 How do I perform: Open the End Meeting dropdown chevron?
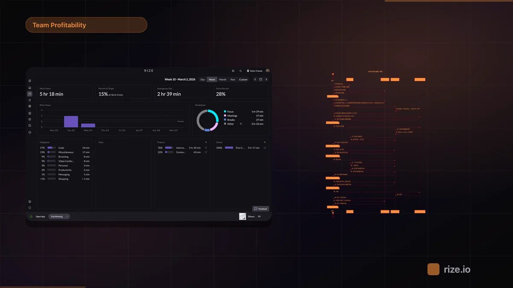tap(66, 216)
